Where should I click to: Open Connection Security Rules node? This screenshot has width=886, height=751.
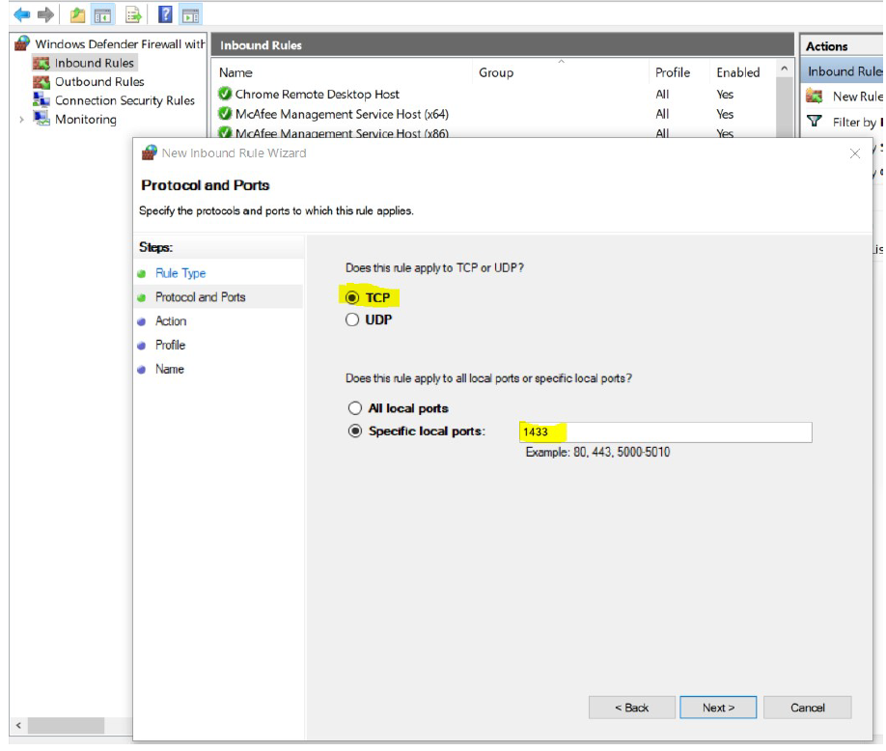pos(125,100)
